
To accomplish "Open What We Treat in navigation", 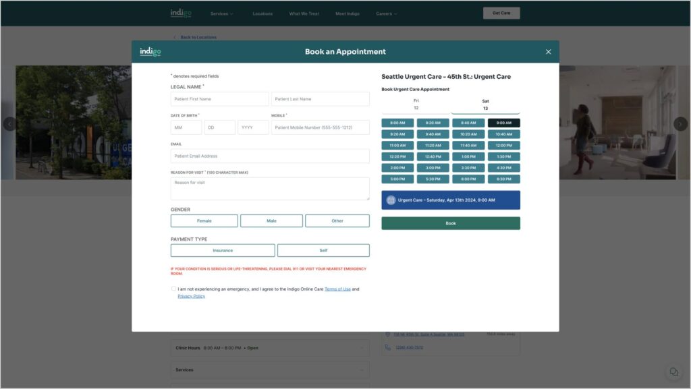I will pos(304,13).
